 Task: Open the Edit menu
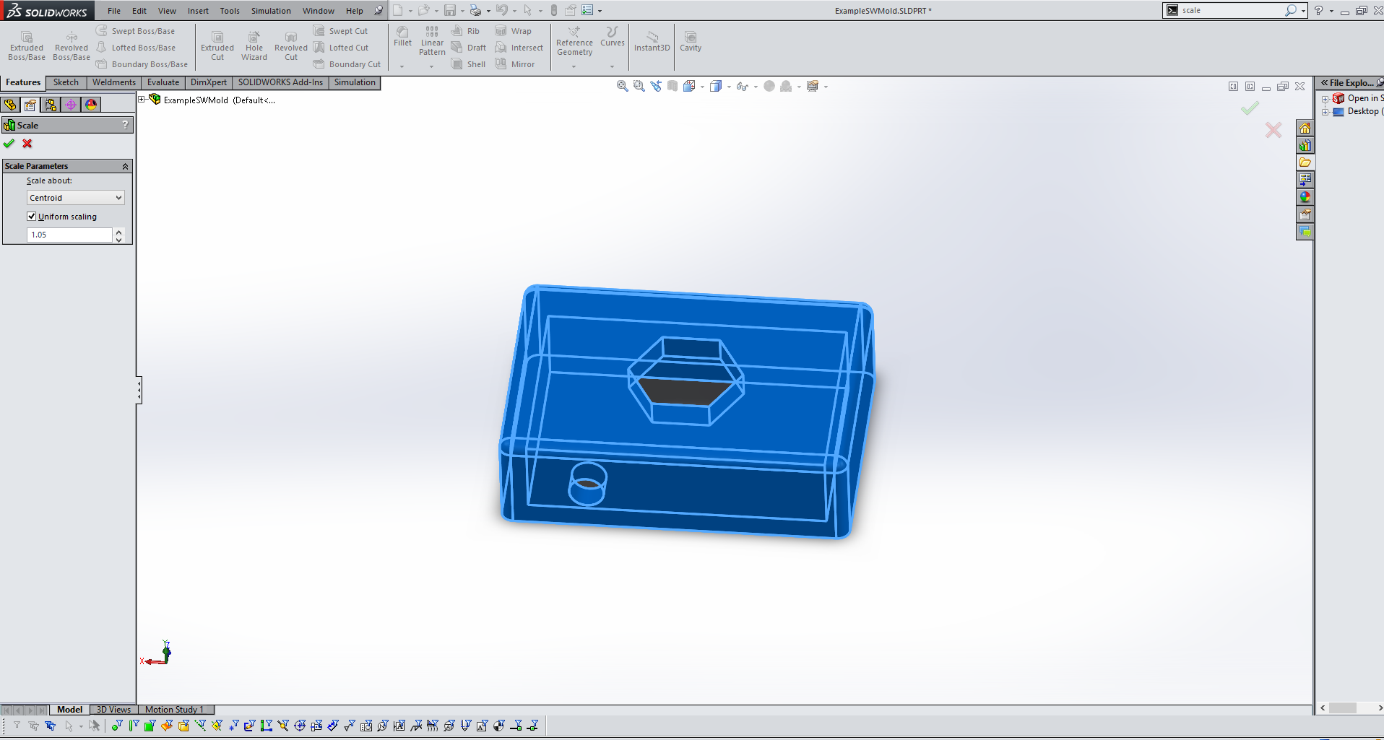pyautogui.click(x=139, y=11)
